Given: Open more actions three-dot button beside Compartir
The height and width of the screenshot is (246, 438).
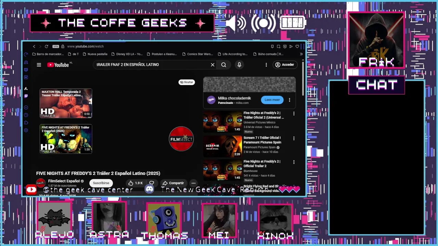Looking at the screenshot, I should coord(193,183).
